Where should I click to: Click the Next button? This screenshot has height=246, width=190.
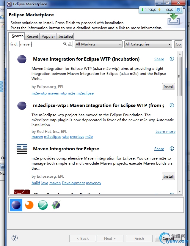coord(110,239)
